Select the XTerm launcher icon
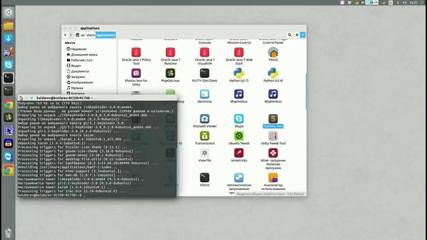The height and width of the screenshot is (240, 427). (x=205, y=178)
